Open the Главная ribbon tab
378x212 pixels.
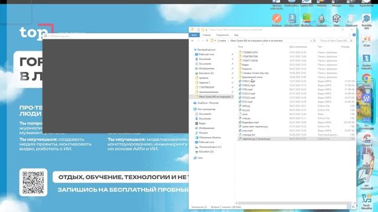click(x=207, y=35)
